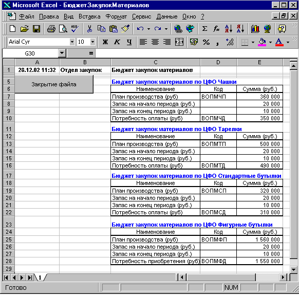Viewport: 299px width, 296px height.
Task: Sort descending with the Я-А icon
Action: coord(240,29)
